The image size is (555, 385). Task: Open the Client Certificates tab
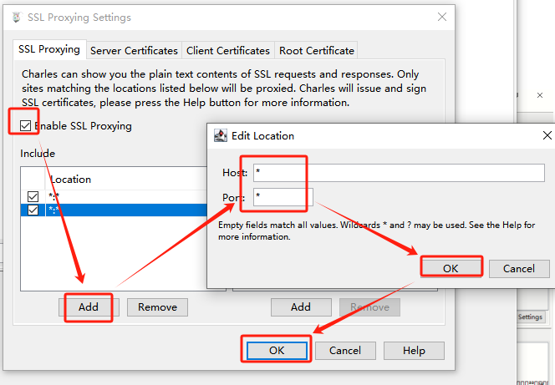[x=228, y=51]
